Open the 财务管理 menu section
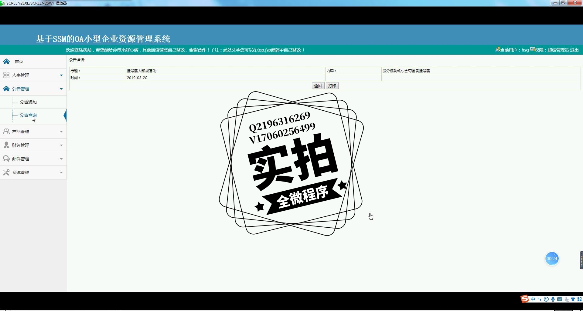 click(x=33, y=145)
